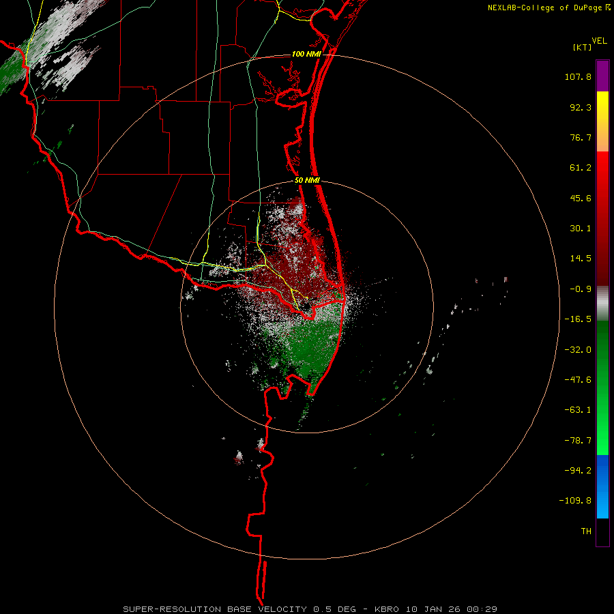Click the -109.8 legend value
This screenshot has height=614, width=614.
point(575,501)
